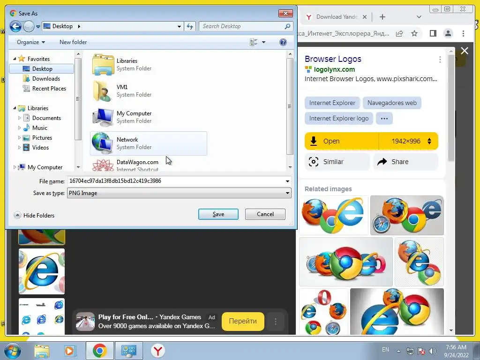
Task: Open Chrome tab search dropdown
Action: [419, 17]
